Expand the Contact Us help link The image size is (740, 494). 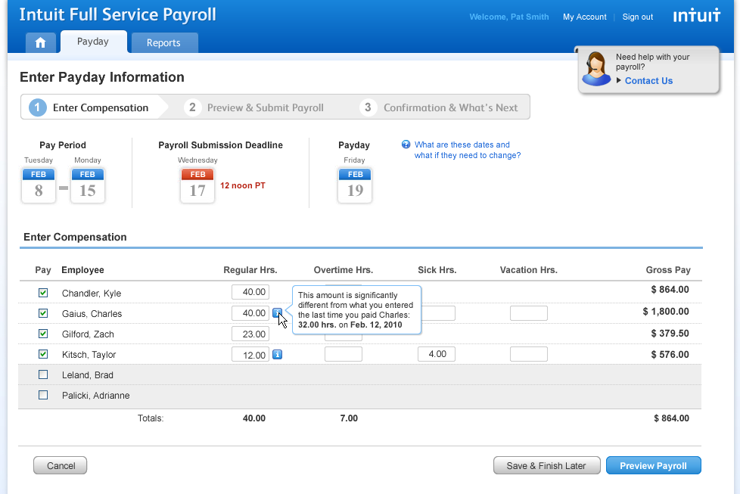pos(648,81)
